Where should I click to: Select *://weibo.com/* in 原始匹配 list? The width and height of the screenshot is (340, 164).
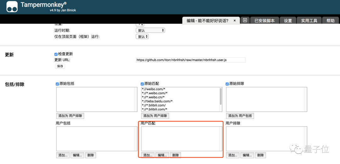point(153,89)
